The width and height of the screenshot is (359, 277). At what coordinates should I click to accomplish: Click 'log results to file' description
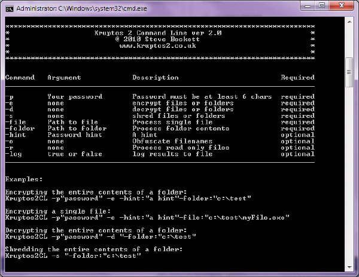pyautogui.click(x=172, y=154)
